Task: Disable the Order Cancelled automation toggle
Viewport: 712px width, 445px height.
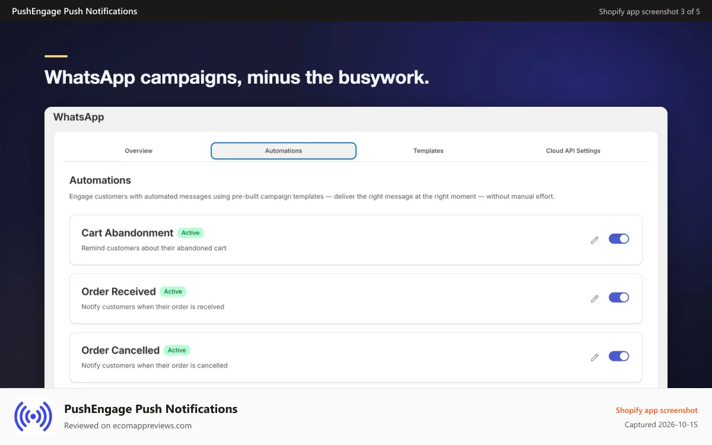Action: point(619,356)
